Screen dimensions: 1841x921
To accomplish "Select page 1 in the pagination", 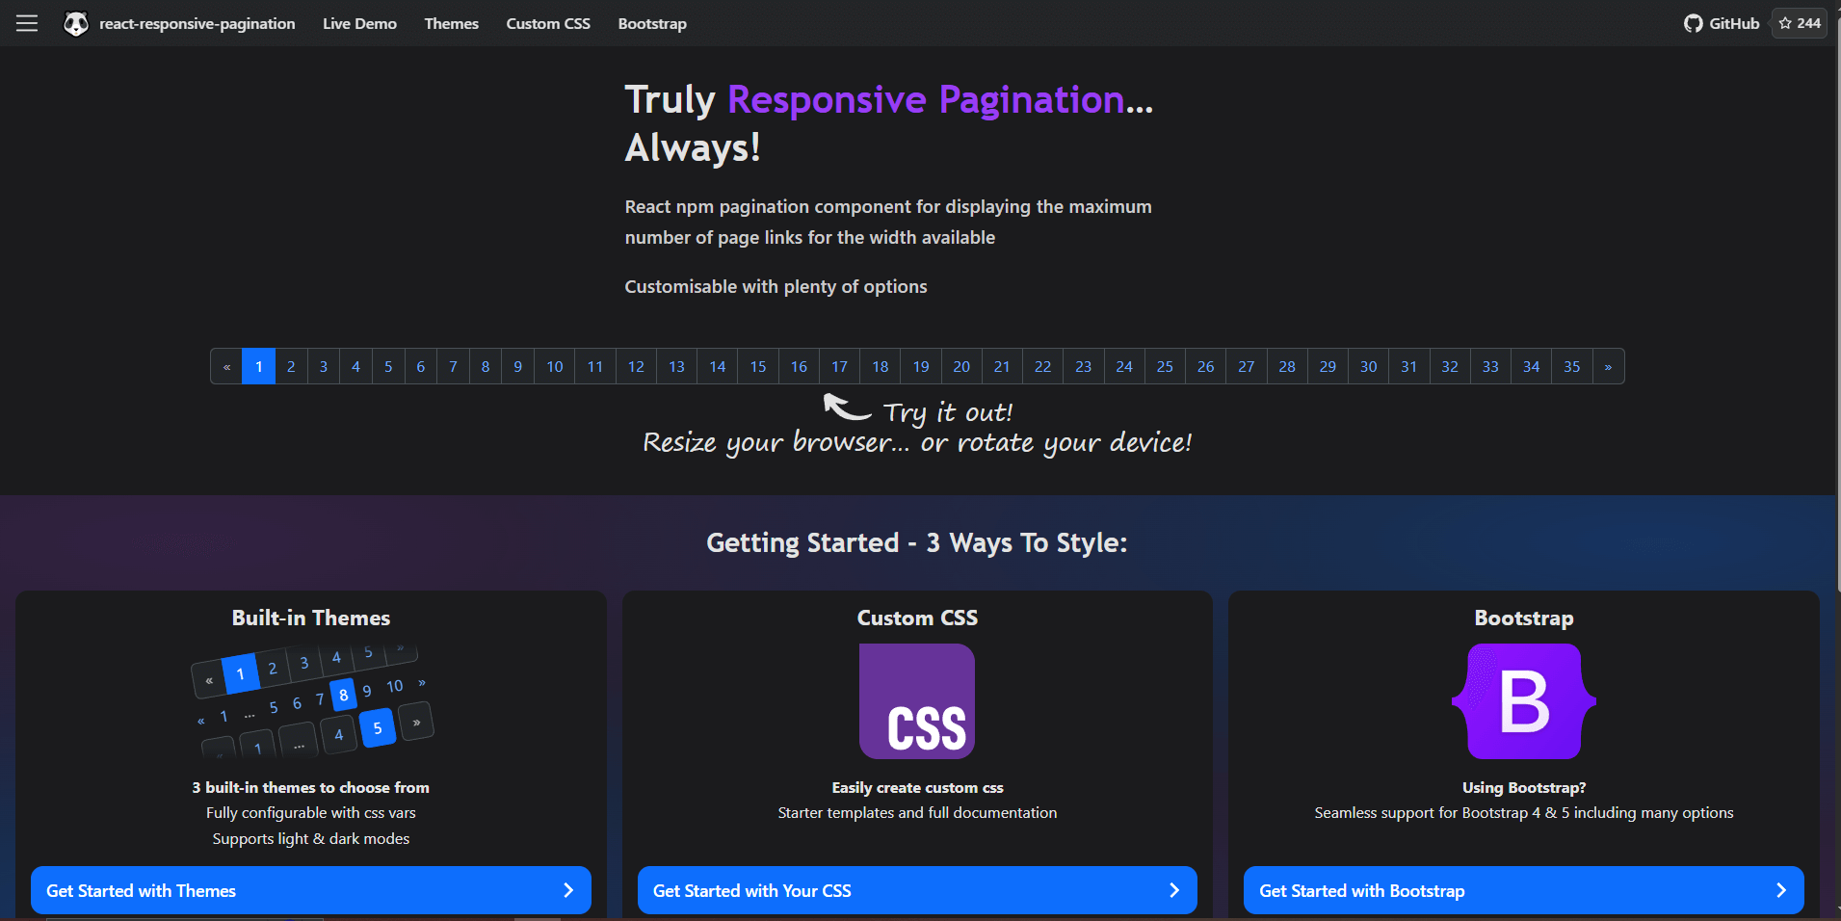I will click(x=258, y=366).
